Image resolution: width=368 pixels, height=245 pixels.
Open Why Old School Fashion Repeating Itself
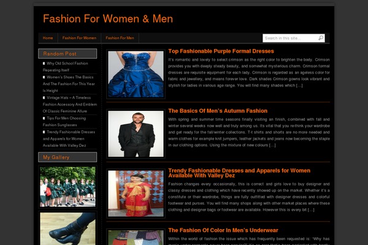(x=65, y=67)
